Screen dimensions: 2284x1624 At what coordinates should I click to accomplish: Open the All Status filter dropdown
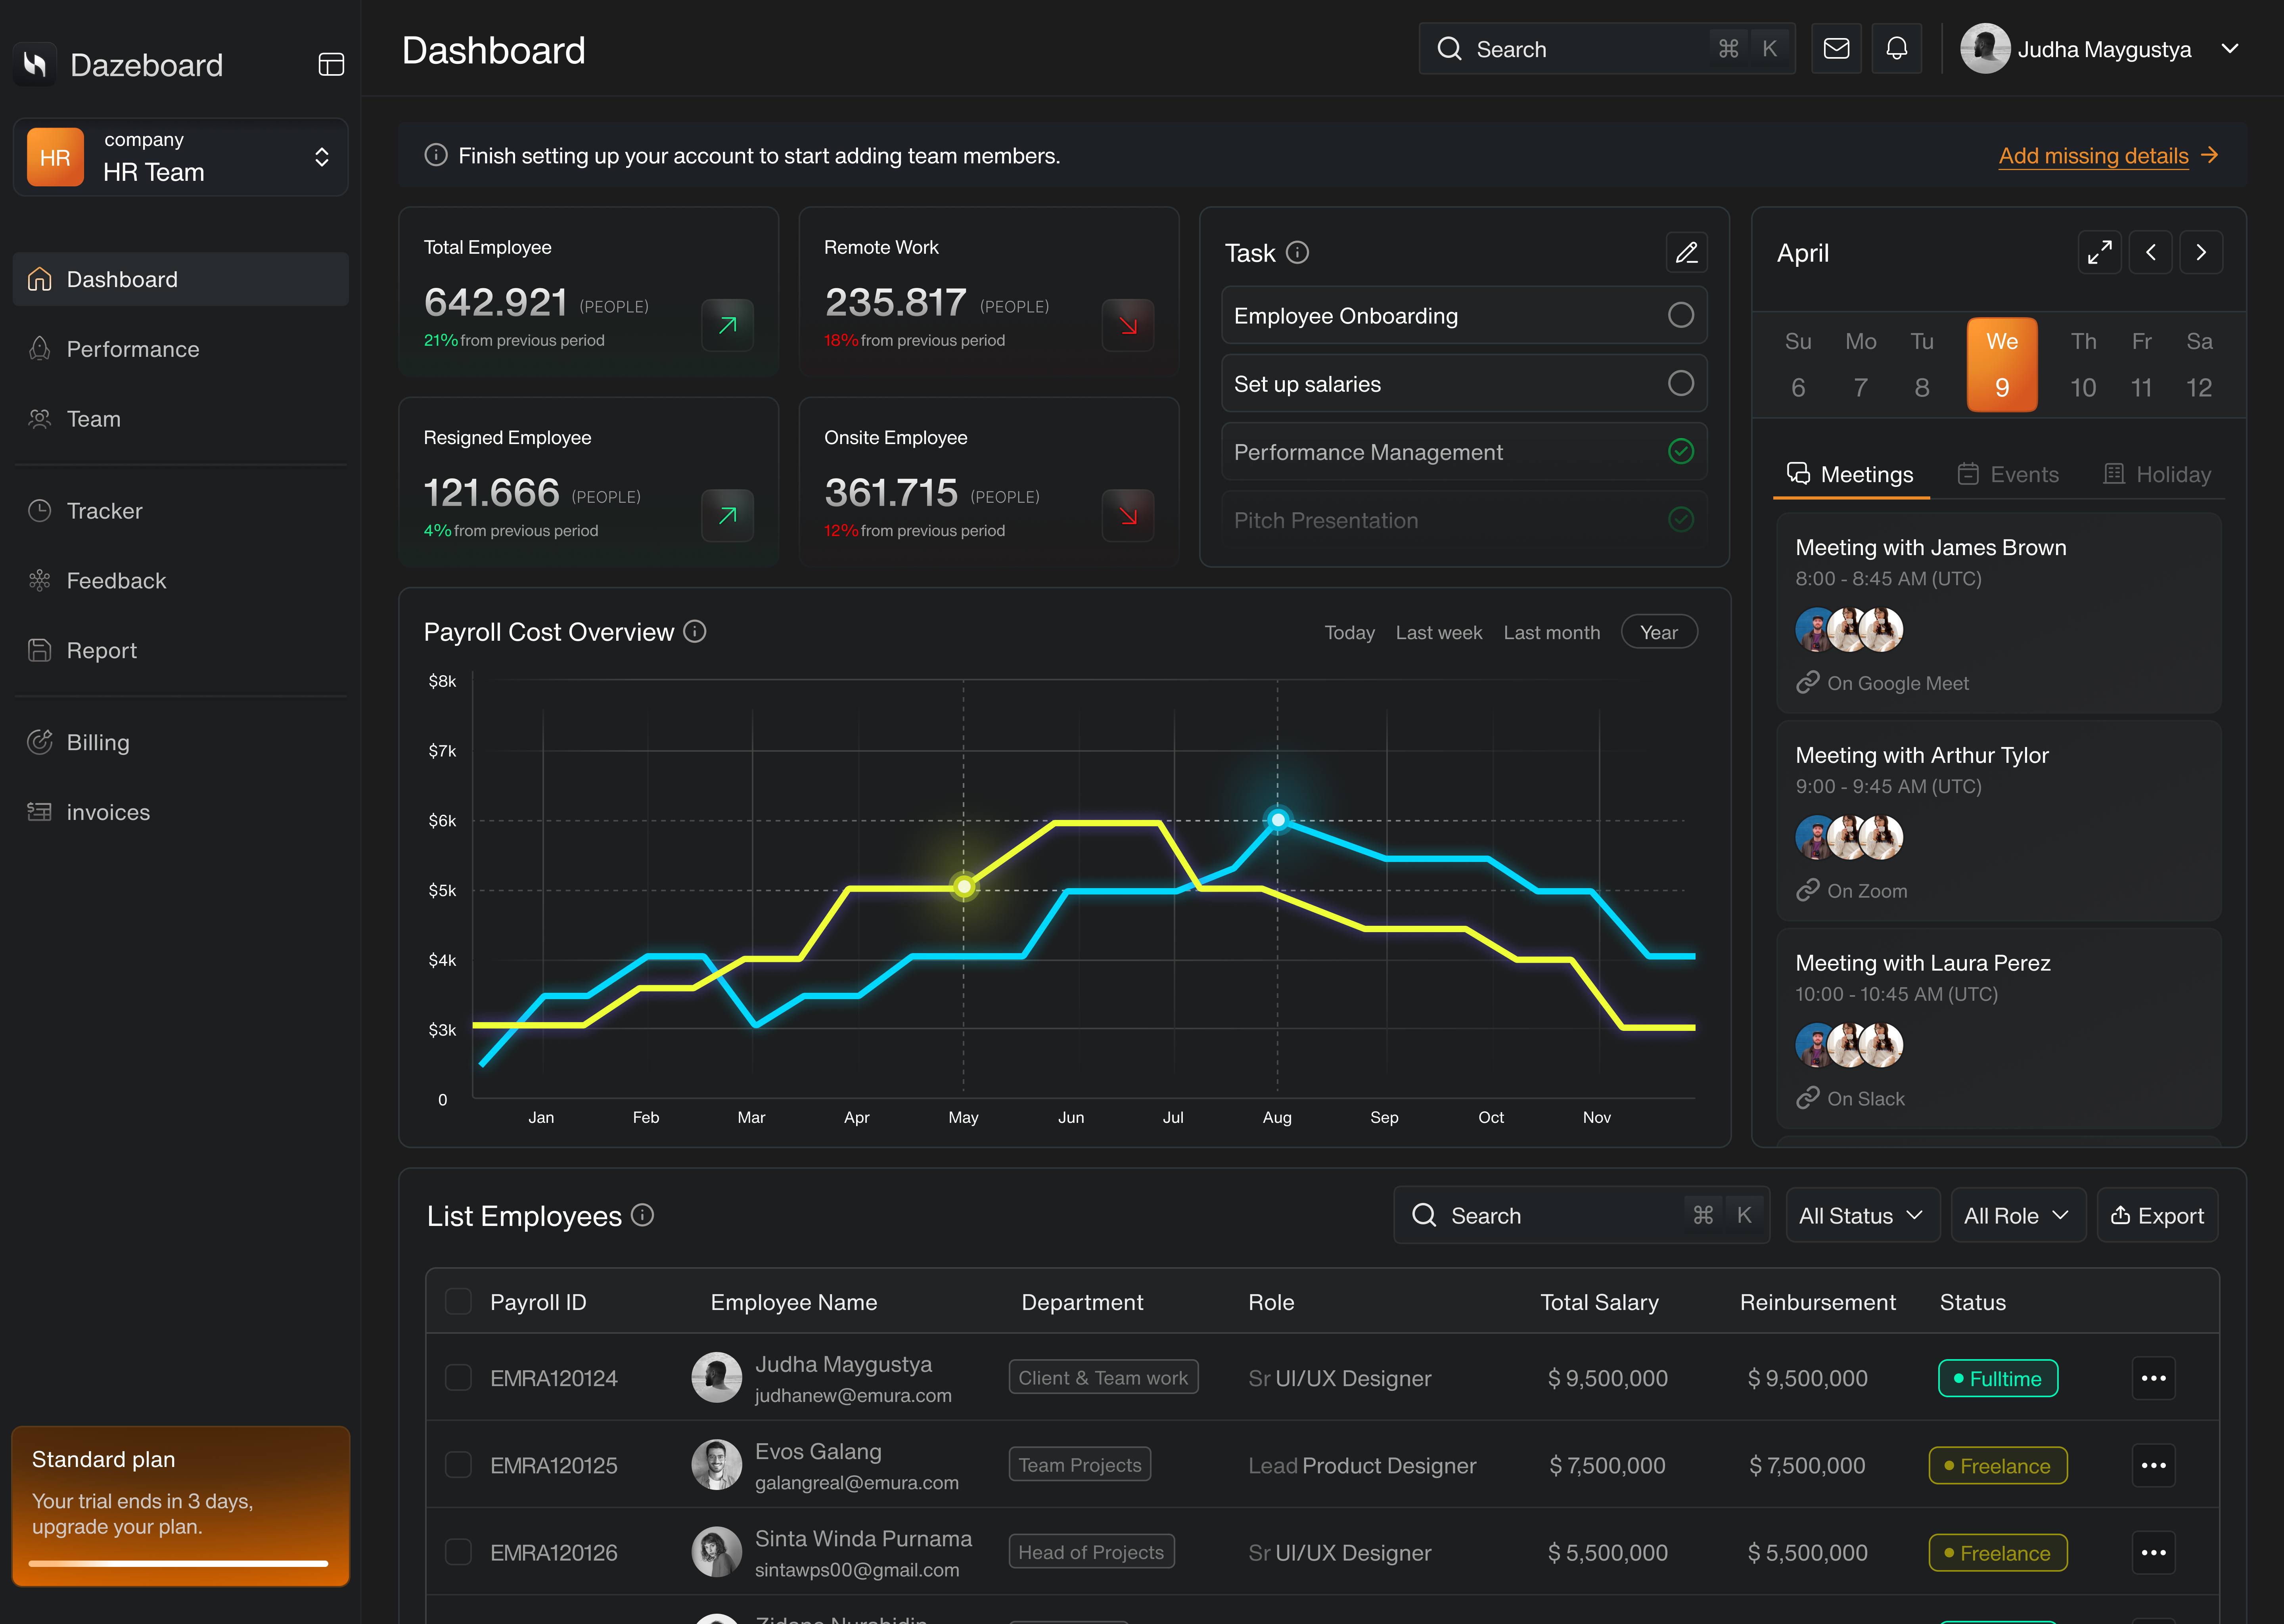[x=1862, y=1215]
